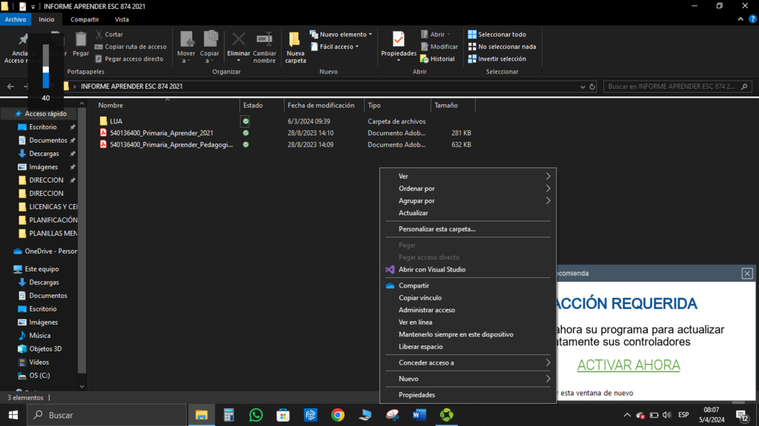759x426 pixels.
Task: Click No seleccionar nada
Action: point(502,47)
